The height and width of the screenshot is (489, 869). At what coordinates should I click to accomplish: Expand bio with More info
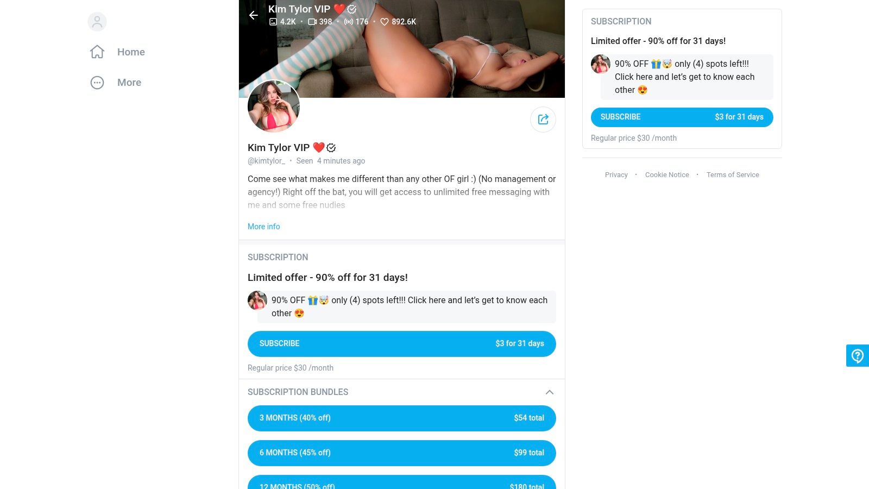(x=264, y=227)
